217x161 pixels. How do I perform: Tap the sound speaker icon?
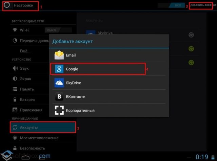tap(15, 68)
